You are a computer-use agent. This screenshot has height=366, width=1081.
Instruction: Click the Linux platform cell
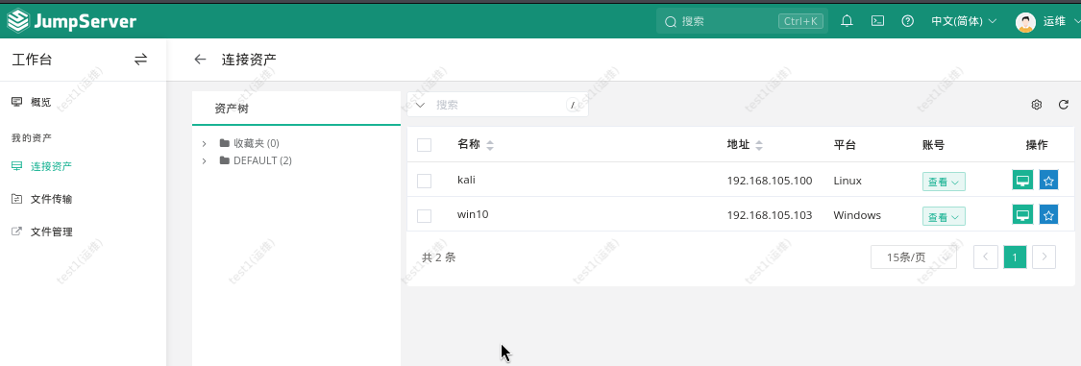pos(848,181)
